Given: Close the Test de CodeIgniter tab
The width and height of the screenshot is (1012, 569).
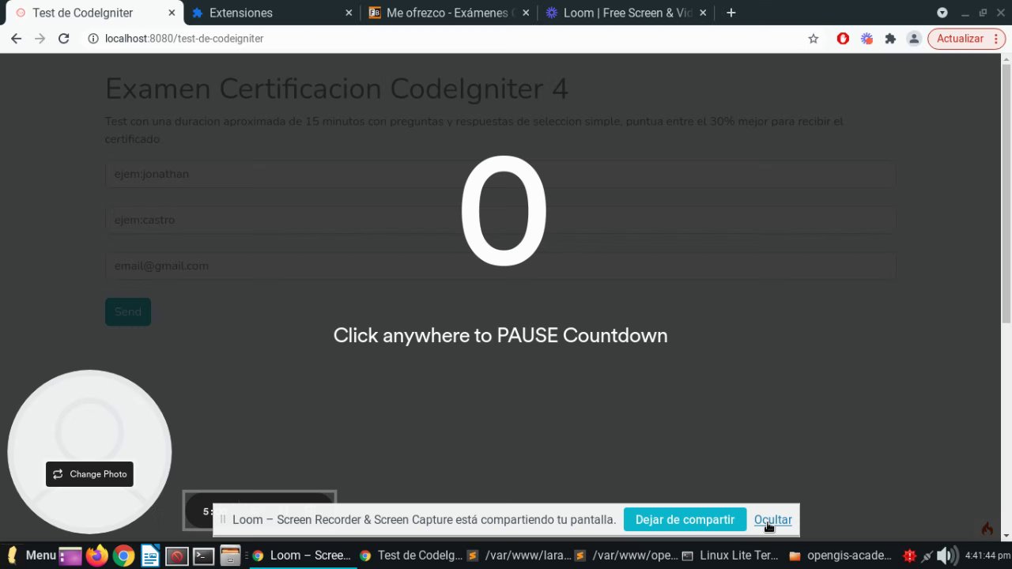Looking at the screenshot, I should pos(172,13).
